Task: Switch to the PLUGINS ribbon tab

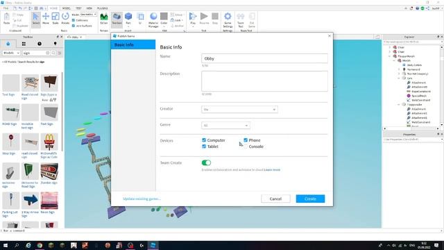Action: point(102,8)
